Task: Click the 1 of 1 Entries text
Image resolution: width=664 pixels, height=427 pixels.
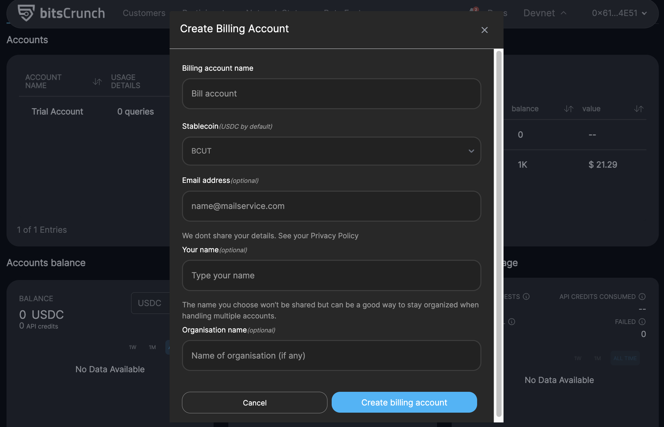Action: coord(42,230)
